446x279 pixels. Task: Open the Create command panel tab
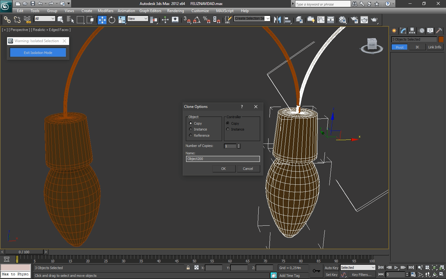(394, 31)
